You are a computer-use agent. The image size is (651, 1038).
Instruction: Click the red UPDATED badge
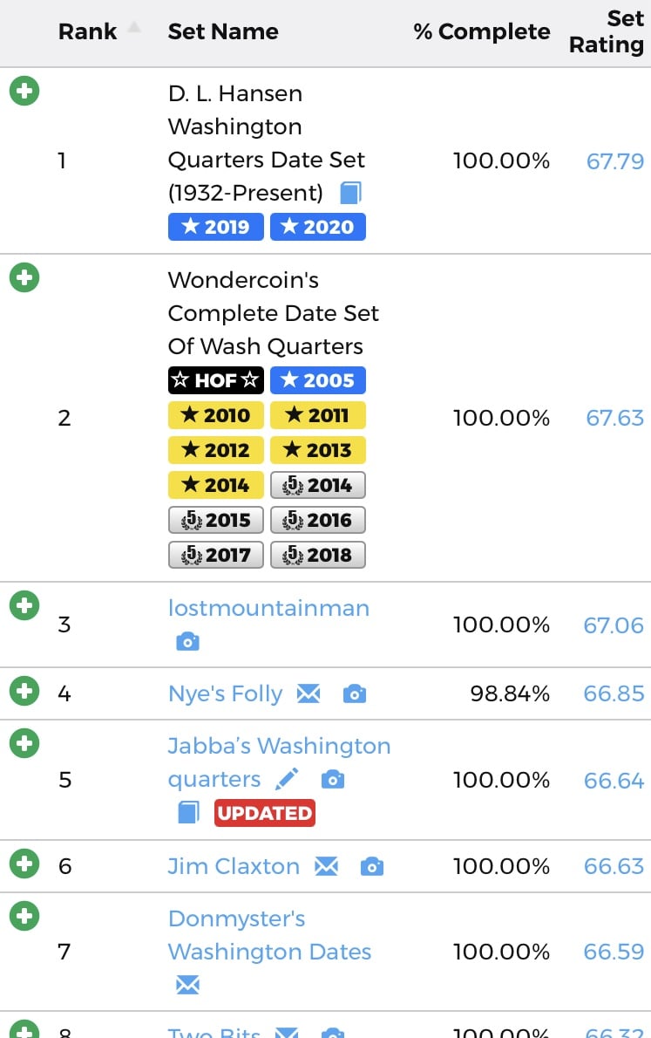pyautogui.click(x=265, y=813)
